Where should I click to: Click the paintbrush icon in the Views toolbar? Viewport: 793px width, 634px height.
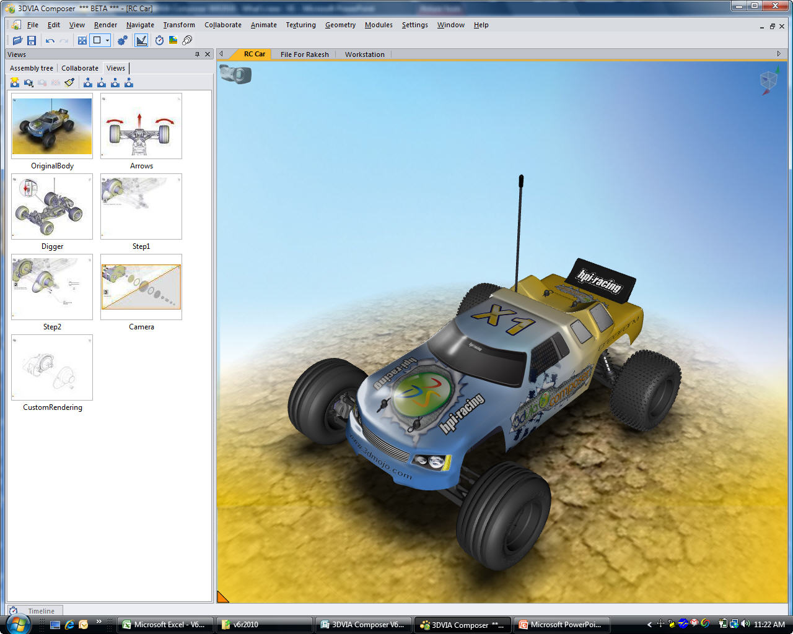coord(69,82)
